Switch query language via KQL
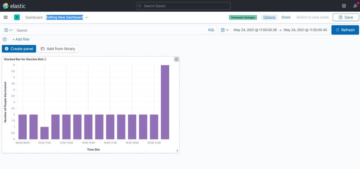 211,30
